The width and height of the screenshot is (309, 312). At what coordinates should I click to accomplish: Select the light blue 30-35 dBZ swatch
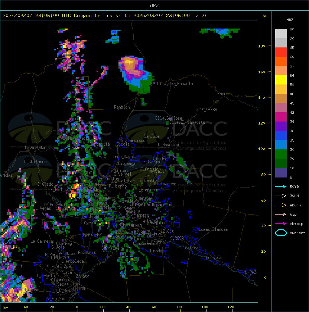[281, 145]
